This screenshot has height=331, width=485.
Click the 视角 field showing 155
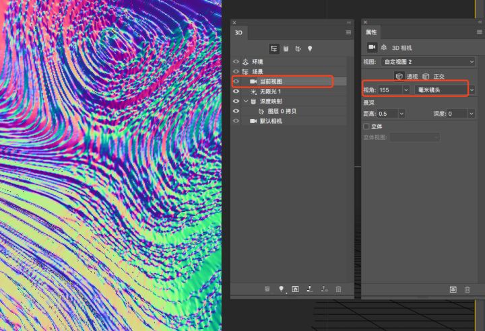[x=390, y=90]
